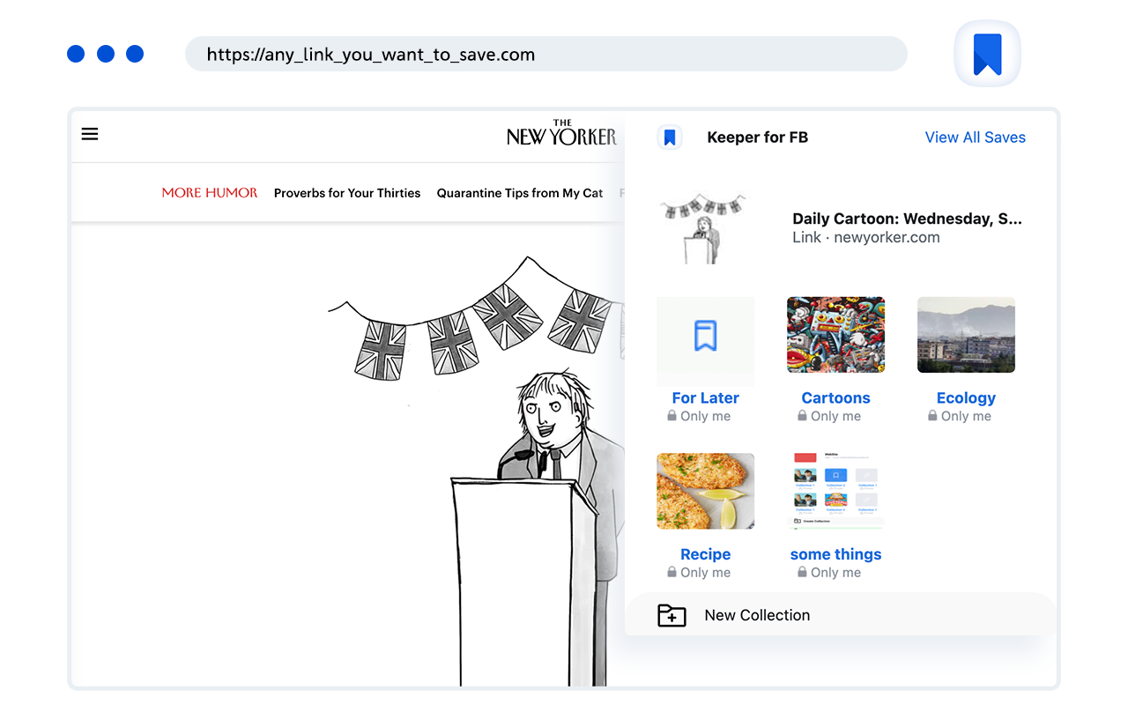Open the Quarantine Tips from My Cat tab
The height and width of the screenshot is (705, 1128).
coord(519,193)
